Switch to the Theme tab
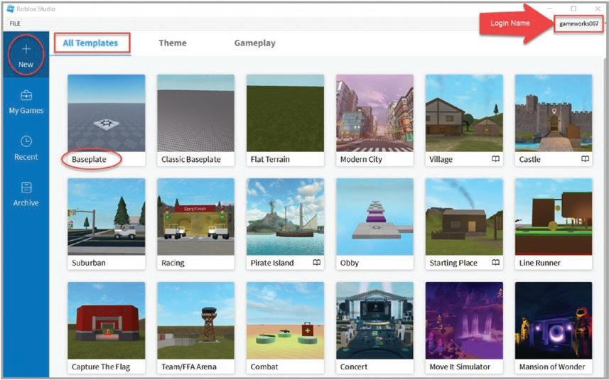 point(173,43)
